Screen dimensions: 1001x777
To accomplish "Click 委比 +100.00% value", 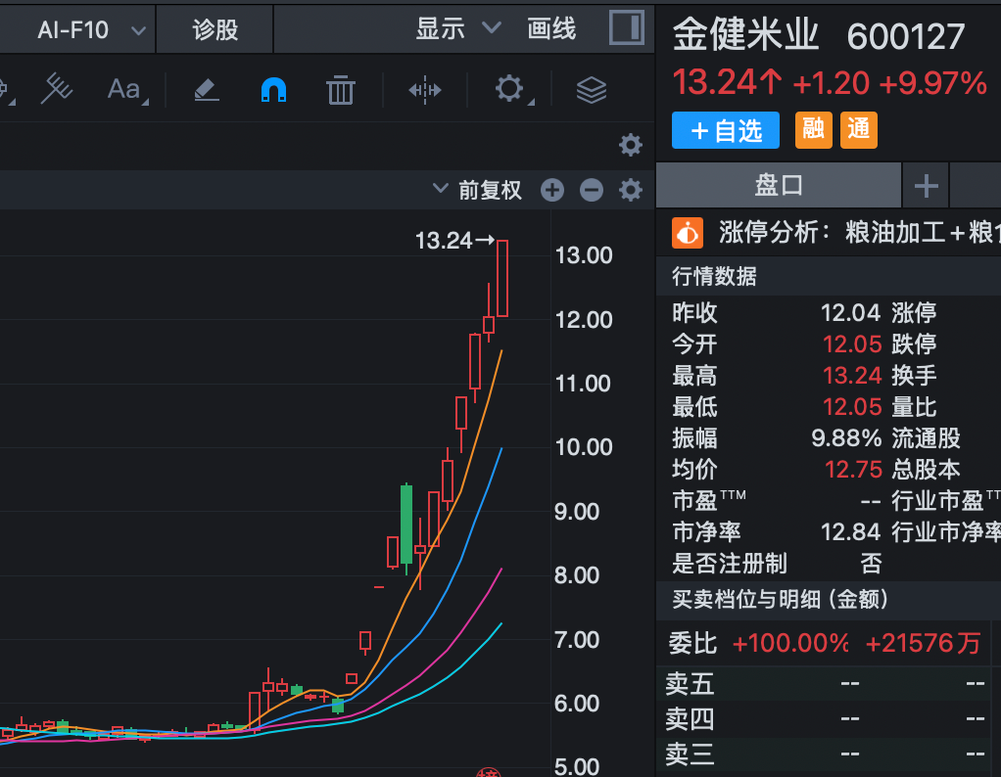I will click(790, 643).
